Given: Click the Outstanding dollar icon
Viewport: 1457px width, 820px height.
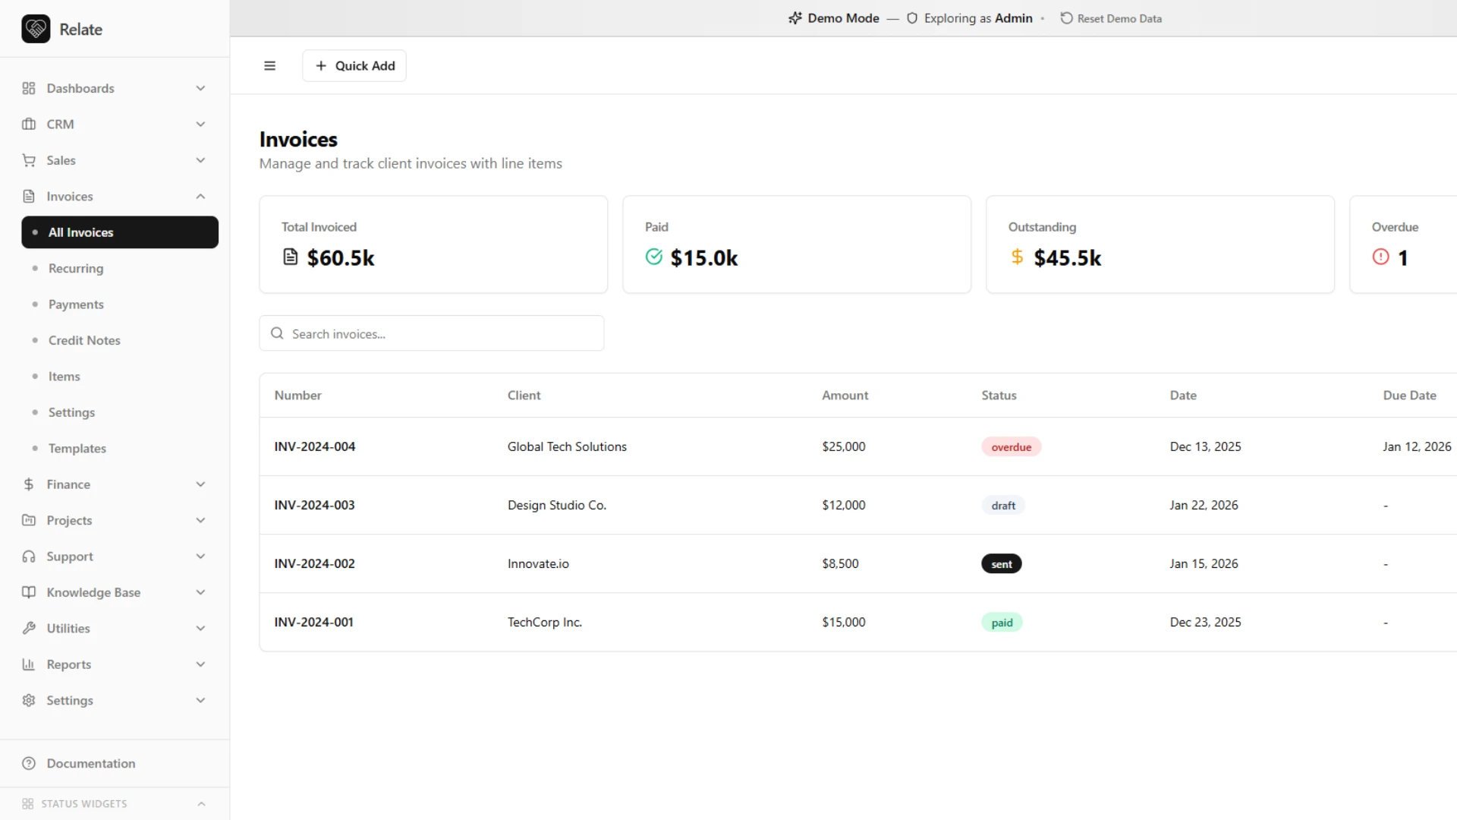Looking at the screenshot, I should coord(1017,257).
